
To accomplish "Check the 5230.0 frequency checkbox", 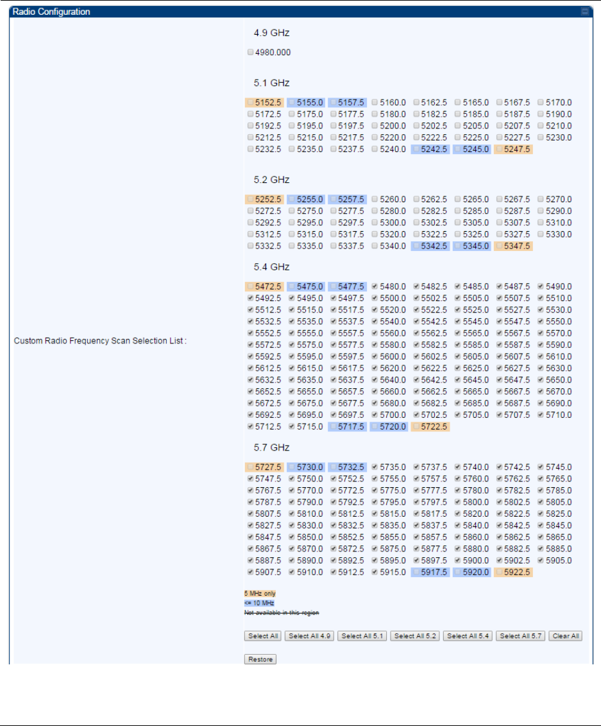I will tap(541, 137).
